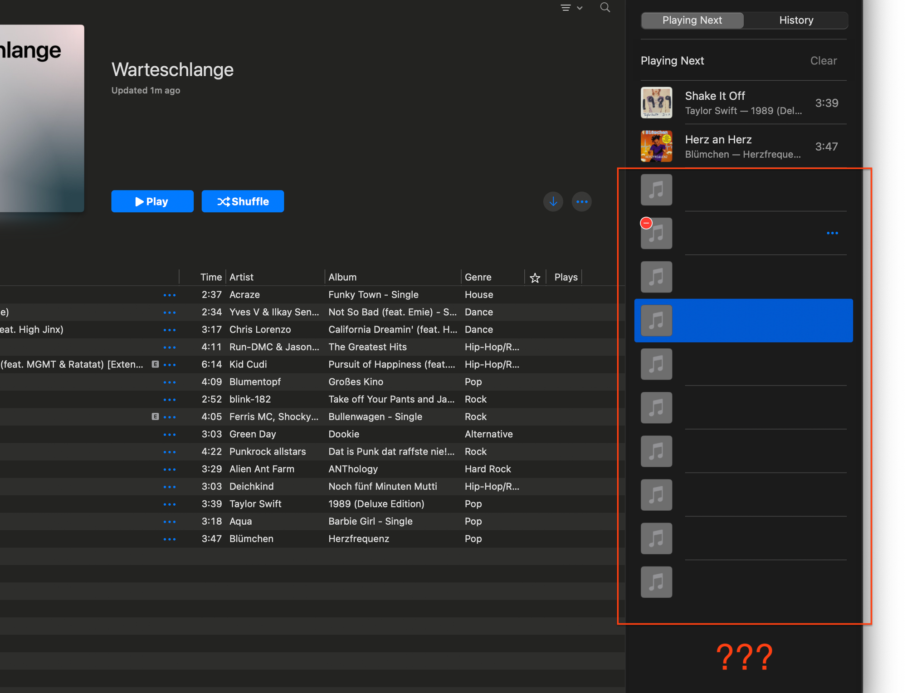Click the Shake It Off album thumbnail
This screenshot has width=907, height=693.
pyautogui.click(x=656, y=102)
